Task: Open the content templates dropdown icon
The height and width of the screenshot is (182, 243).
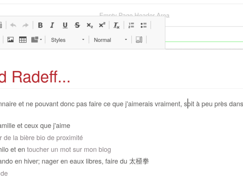Action: [x=36, y=40]
